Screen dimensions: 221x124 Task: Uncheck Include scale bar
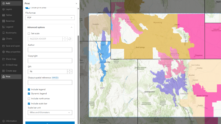[29, 104]
